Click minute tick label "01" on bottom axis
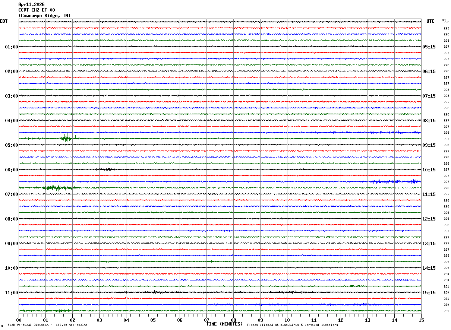The width and height of the screenshot is (451, 330). click(45, 320)
